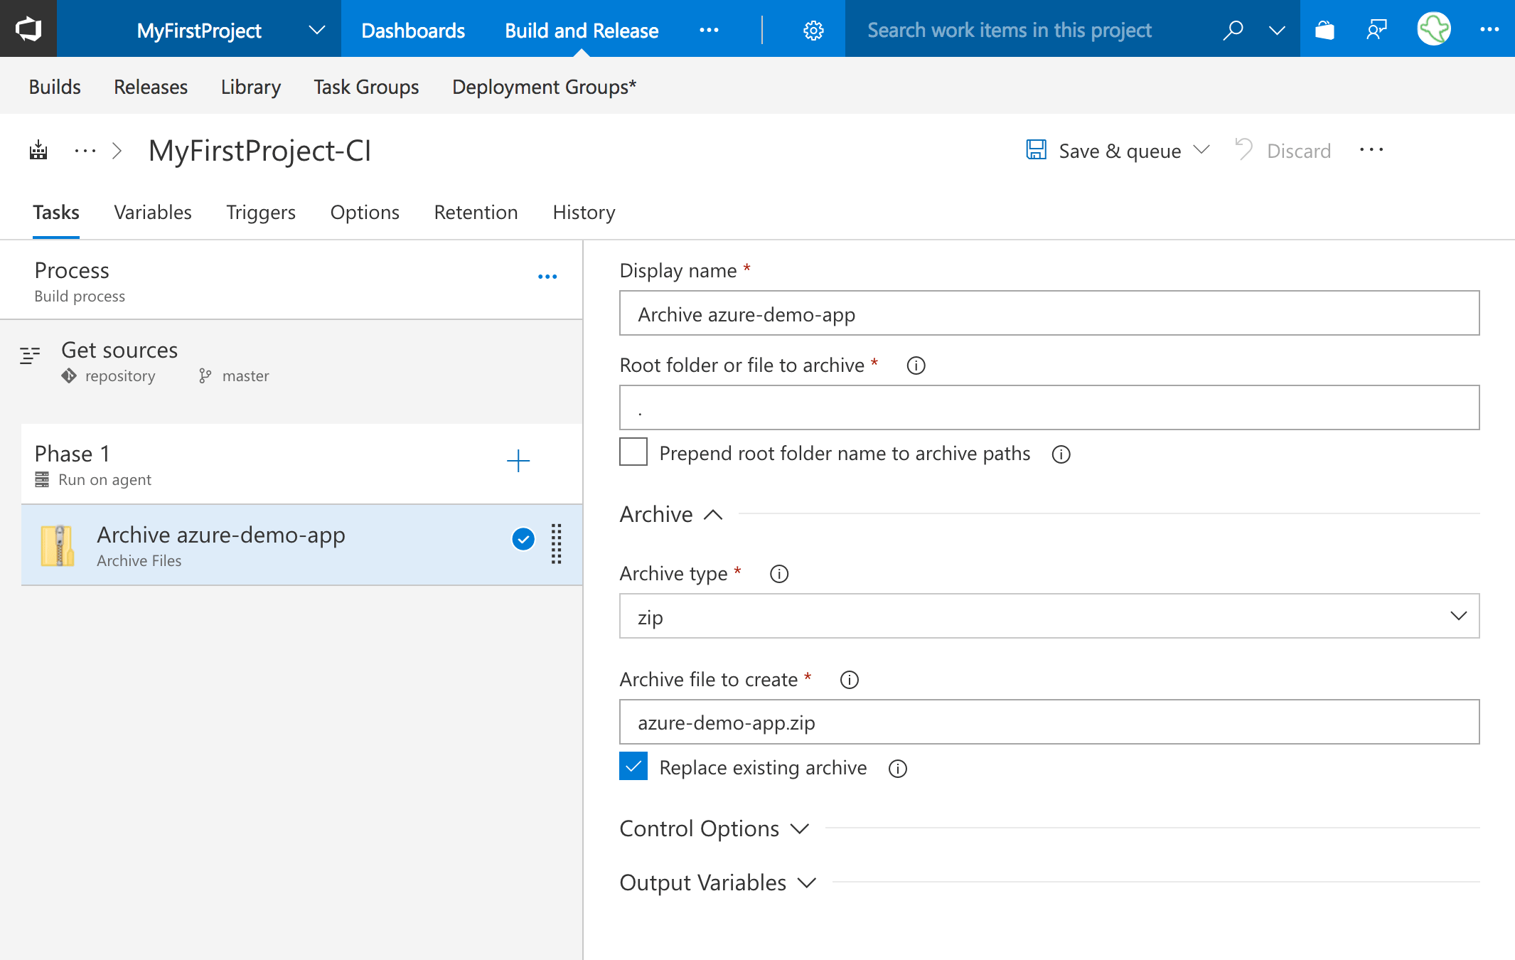Click Save & queue button
The width and height of the screenshot is (1515, 960).
pos(1119,151)
